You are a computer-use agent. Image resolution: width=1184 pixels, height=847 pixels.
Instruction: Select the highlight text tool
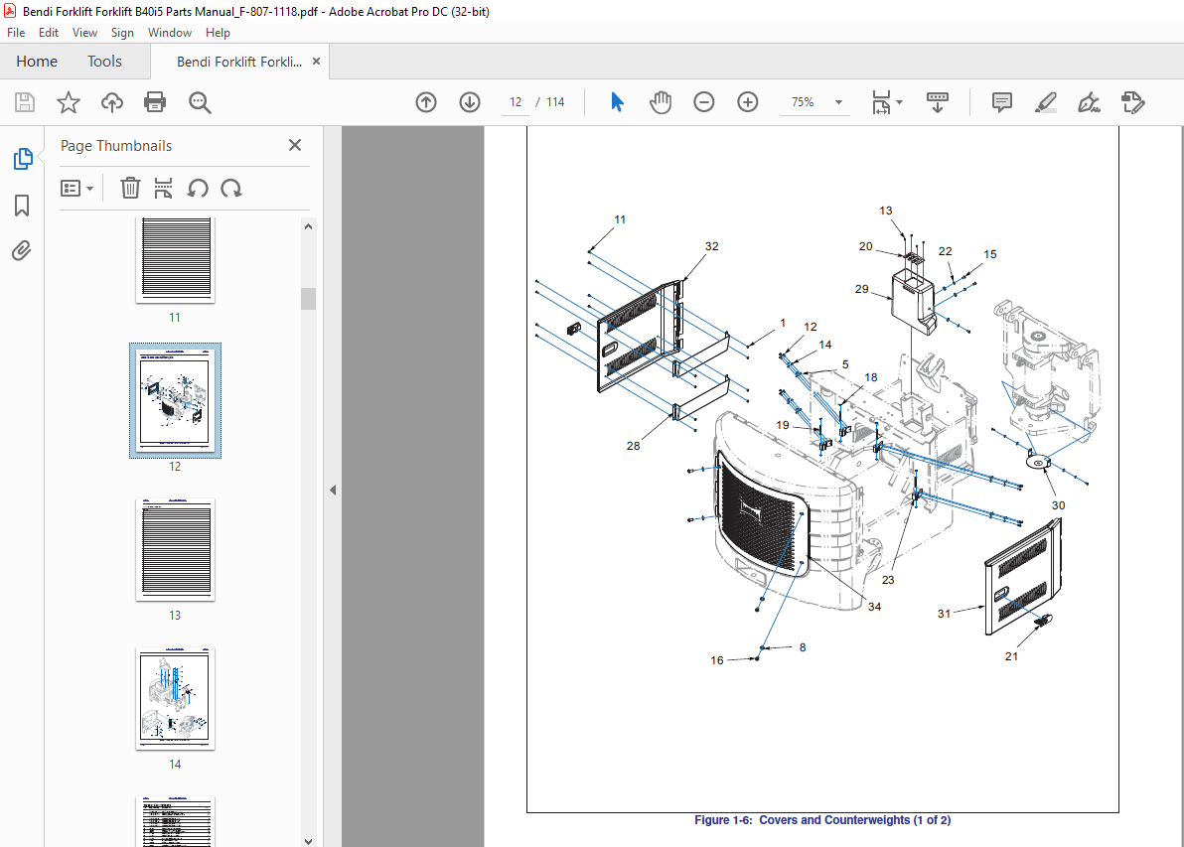point(1045,102)
